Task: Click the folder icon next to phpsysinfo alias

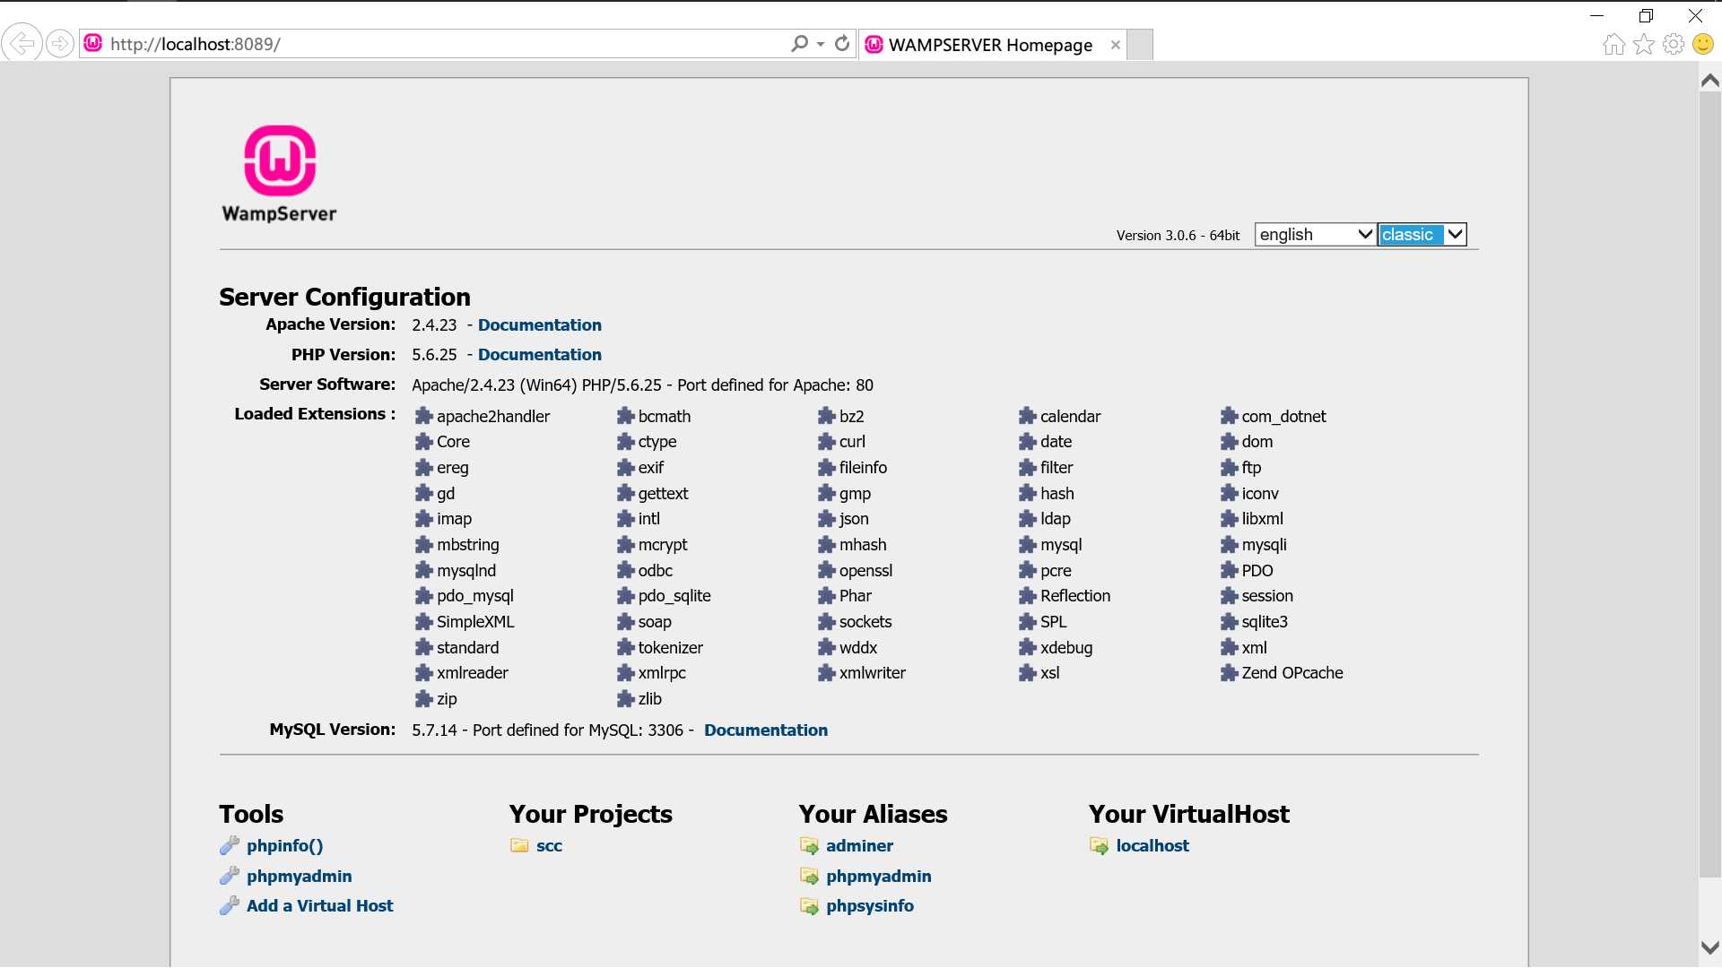Action: 809,906
